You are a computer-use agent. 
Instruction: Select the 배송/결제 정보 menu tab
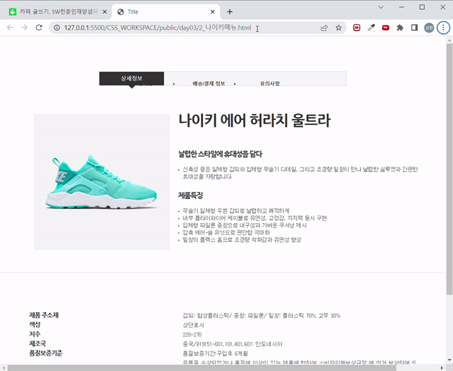coord(209,84)
